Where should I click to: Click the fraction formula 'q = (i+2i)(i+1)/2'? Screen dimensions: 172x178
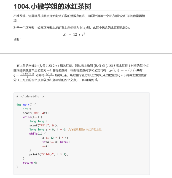tap(24, 75)
